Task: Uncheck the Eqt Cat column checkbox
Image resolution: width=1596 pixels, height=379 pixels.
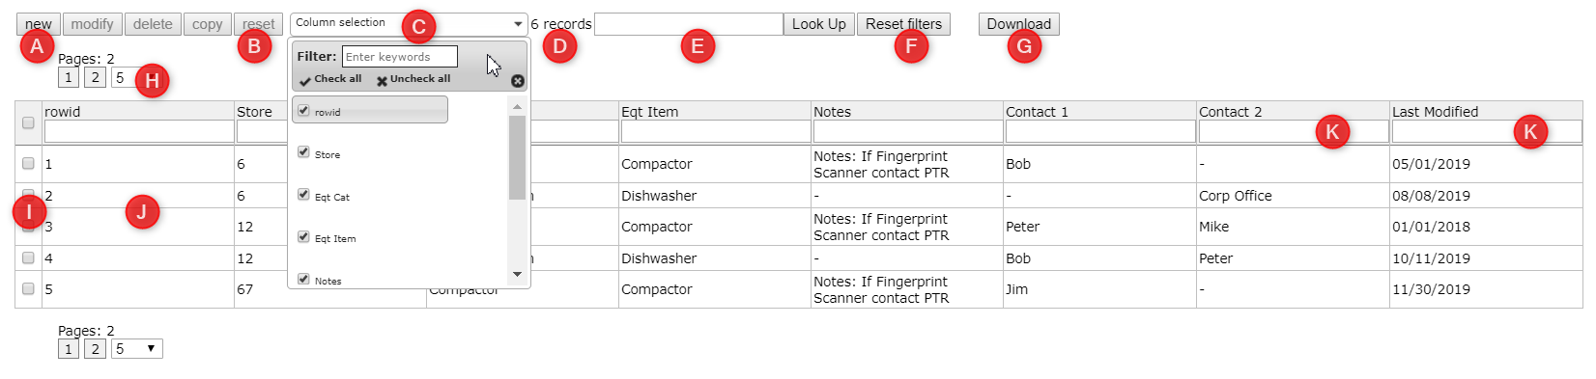Action: [x=303, y=195]
